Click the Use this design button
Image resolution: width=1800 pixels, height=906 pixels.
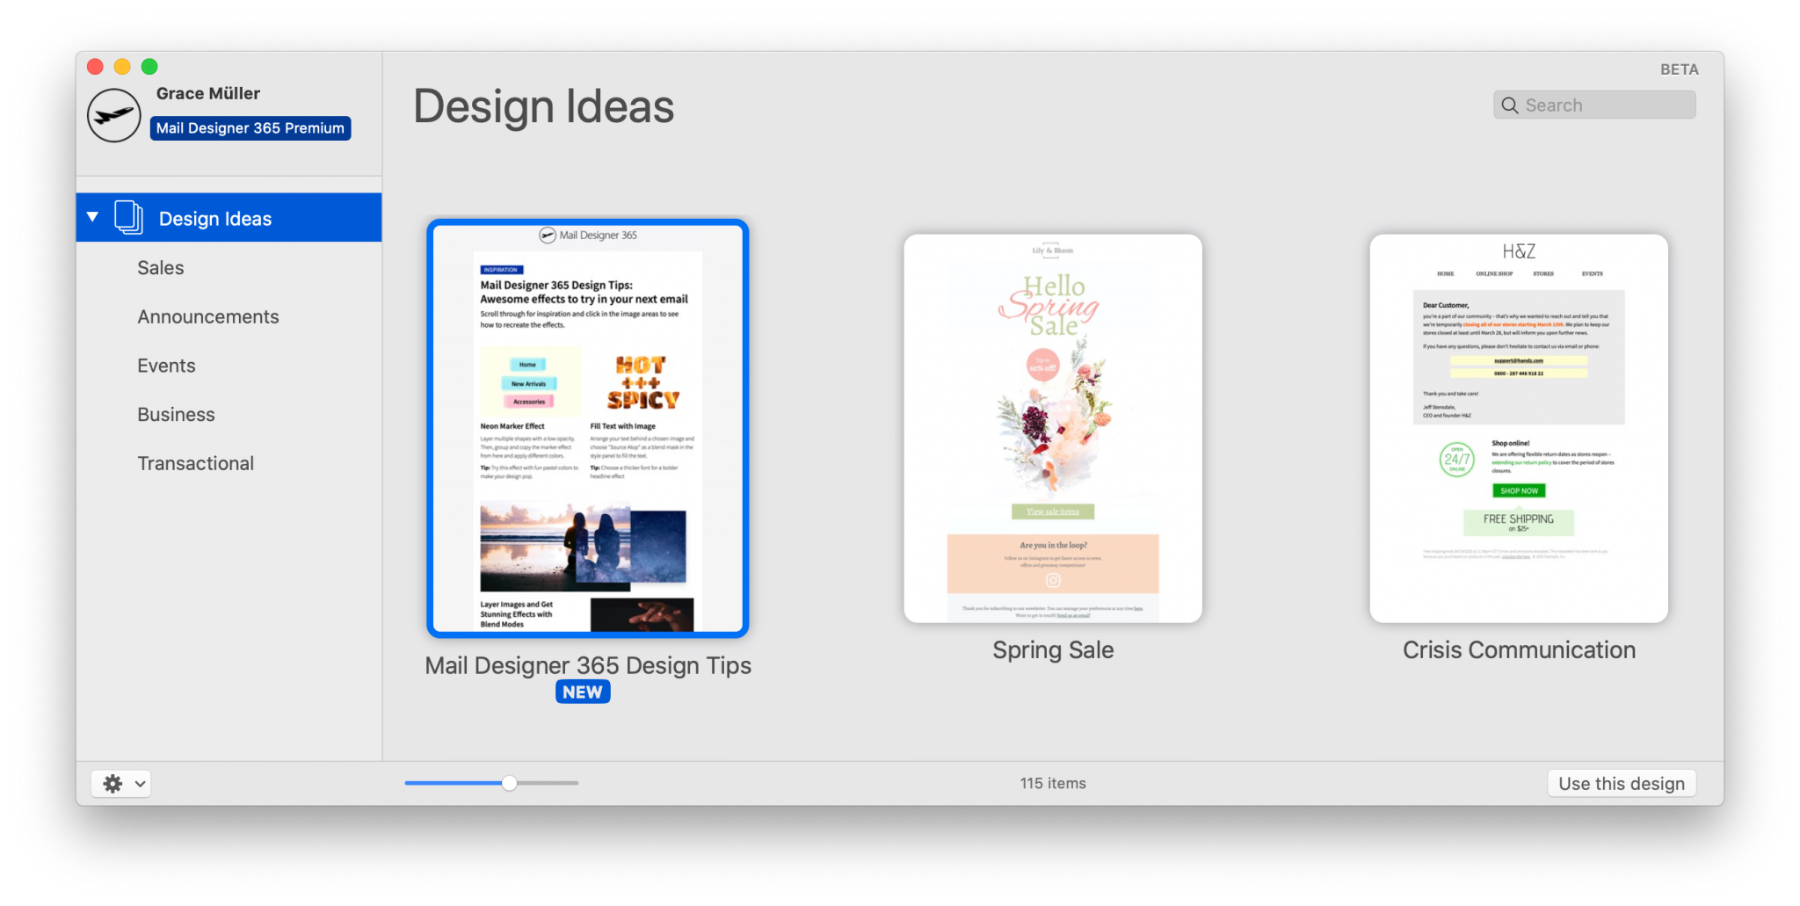click(x=1621, y=783)
